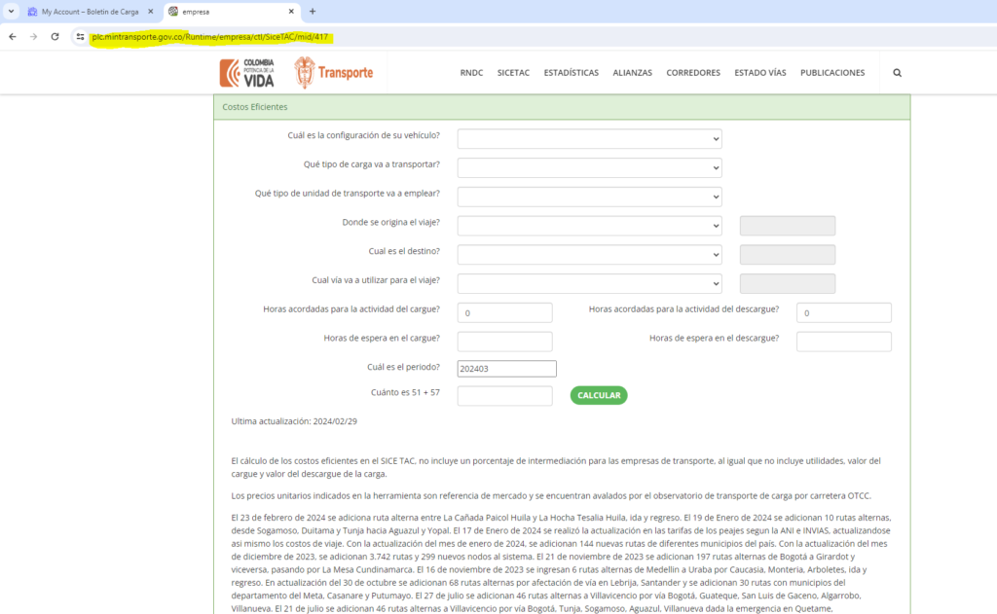Image resolution: width=997 pixels, height=614 pixels.
Task: Click the browser back arrow
Action: (12, 37)
